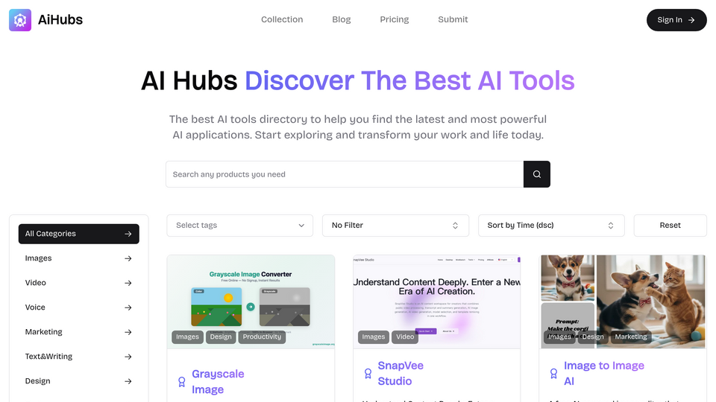Select the Design category in the sidebar
Image resolution: width=716 pixels, height=402 pixels.
[x=79, y=381]
